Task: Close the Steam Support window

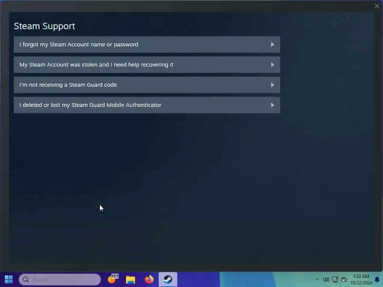Action: (x=377, y=6)
